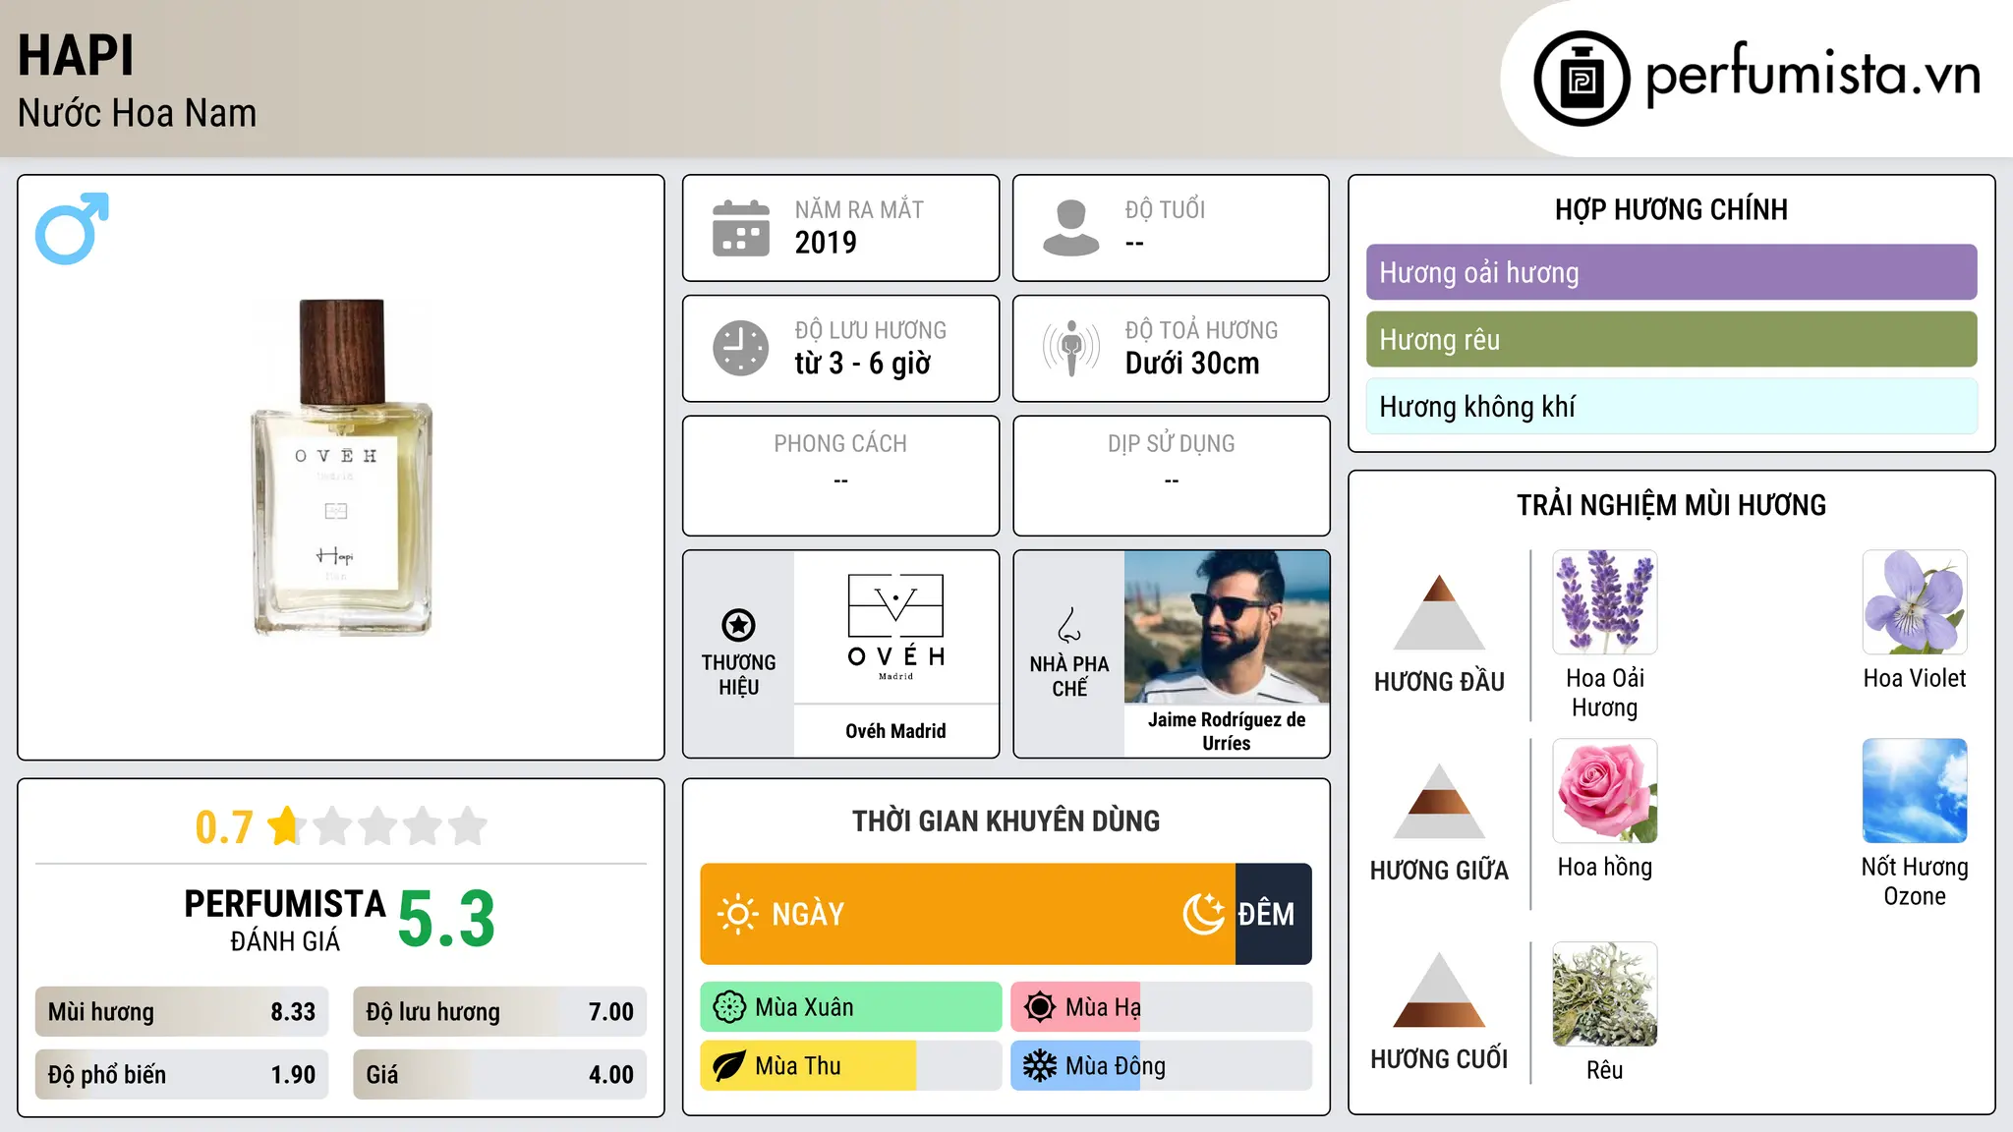Screen dimensions: 2013x1132
Task: Click the pale blue Hương không khí bar
Action: point(1671,406)
